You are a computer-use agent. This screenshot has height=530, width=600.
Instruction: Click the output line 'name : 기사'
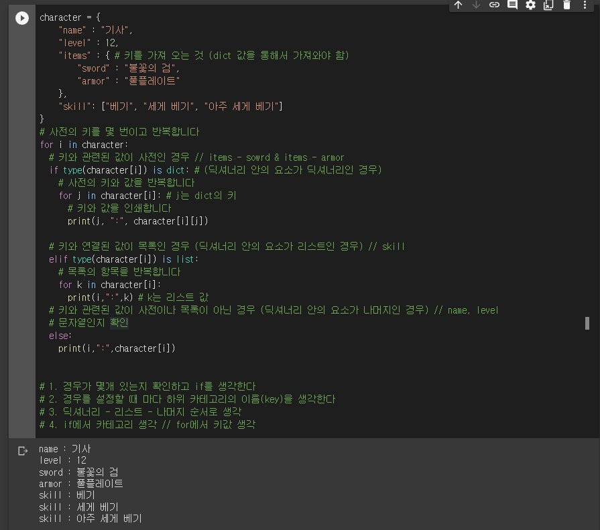pyautogui.click(x=64, y=449)
